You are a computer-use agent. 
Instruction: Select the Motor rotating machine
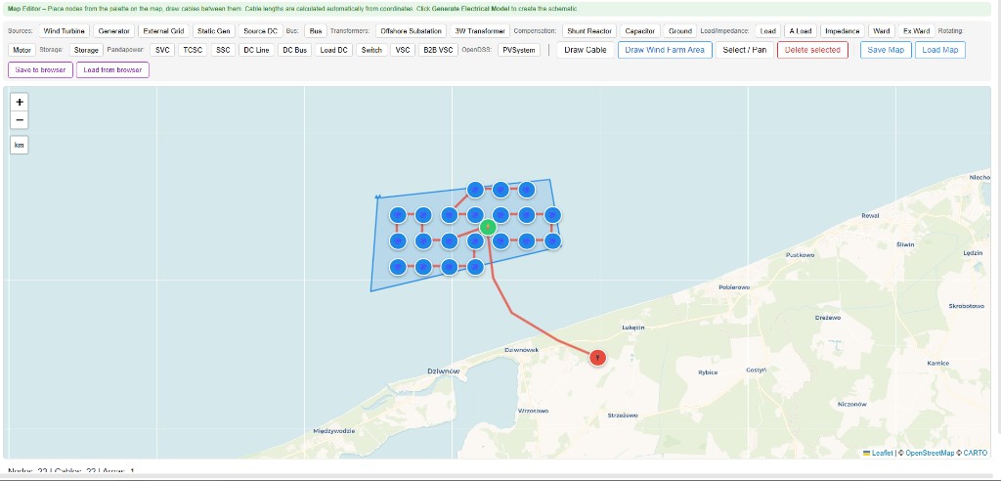tap(22, 50)
